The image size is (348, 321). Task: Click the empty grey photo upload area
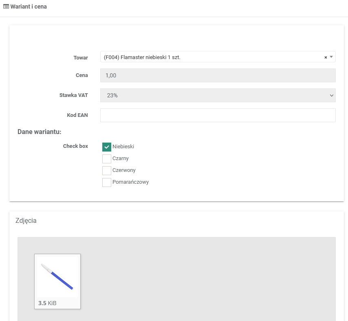[x=204, y=277]
